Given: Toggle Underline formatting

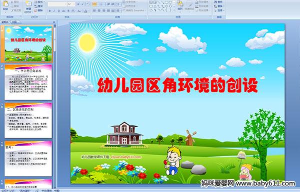Looking at the screenshot, I should [58, 11].
